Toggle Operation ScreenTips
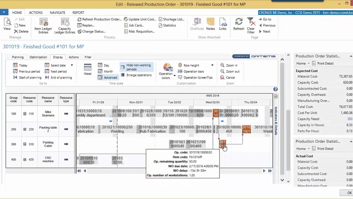The height and width of the screenshot is (199, 353). point(195,78)
